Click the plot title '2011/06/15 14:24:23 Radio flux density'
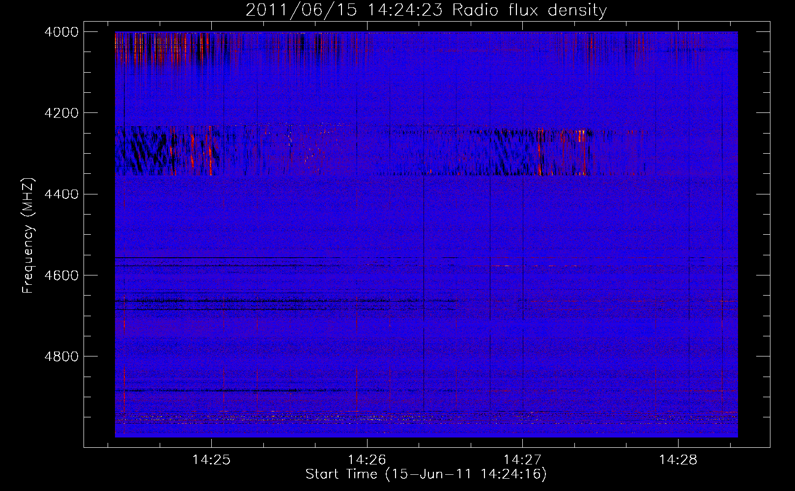 (x=426, y=10)
